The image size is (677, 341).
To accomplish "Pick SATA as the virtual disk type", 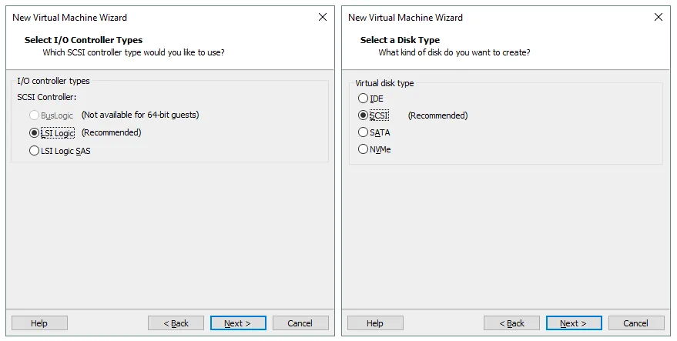I will (x=364, y=132).
